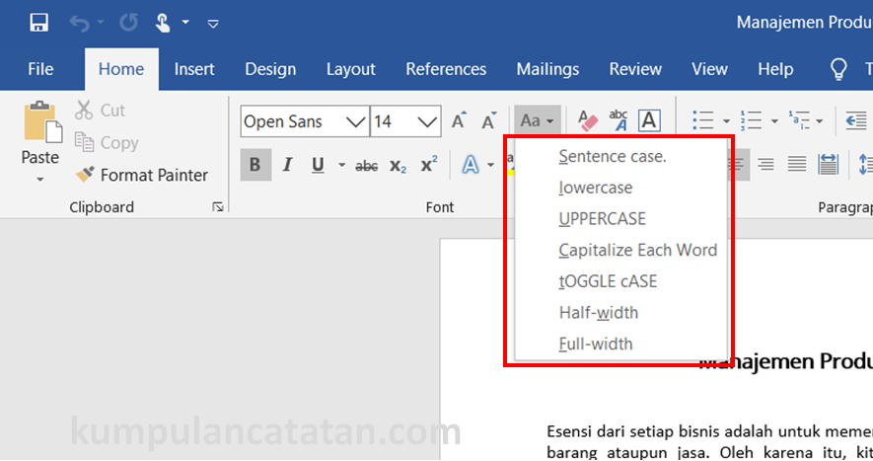Screen dimensions: 873x461
Task: Open the Mailings tab
Action: click(x=547, y=69)
